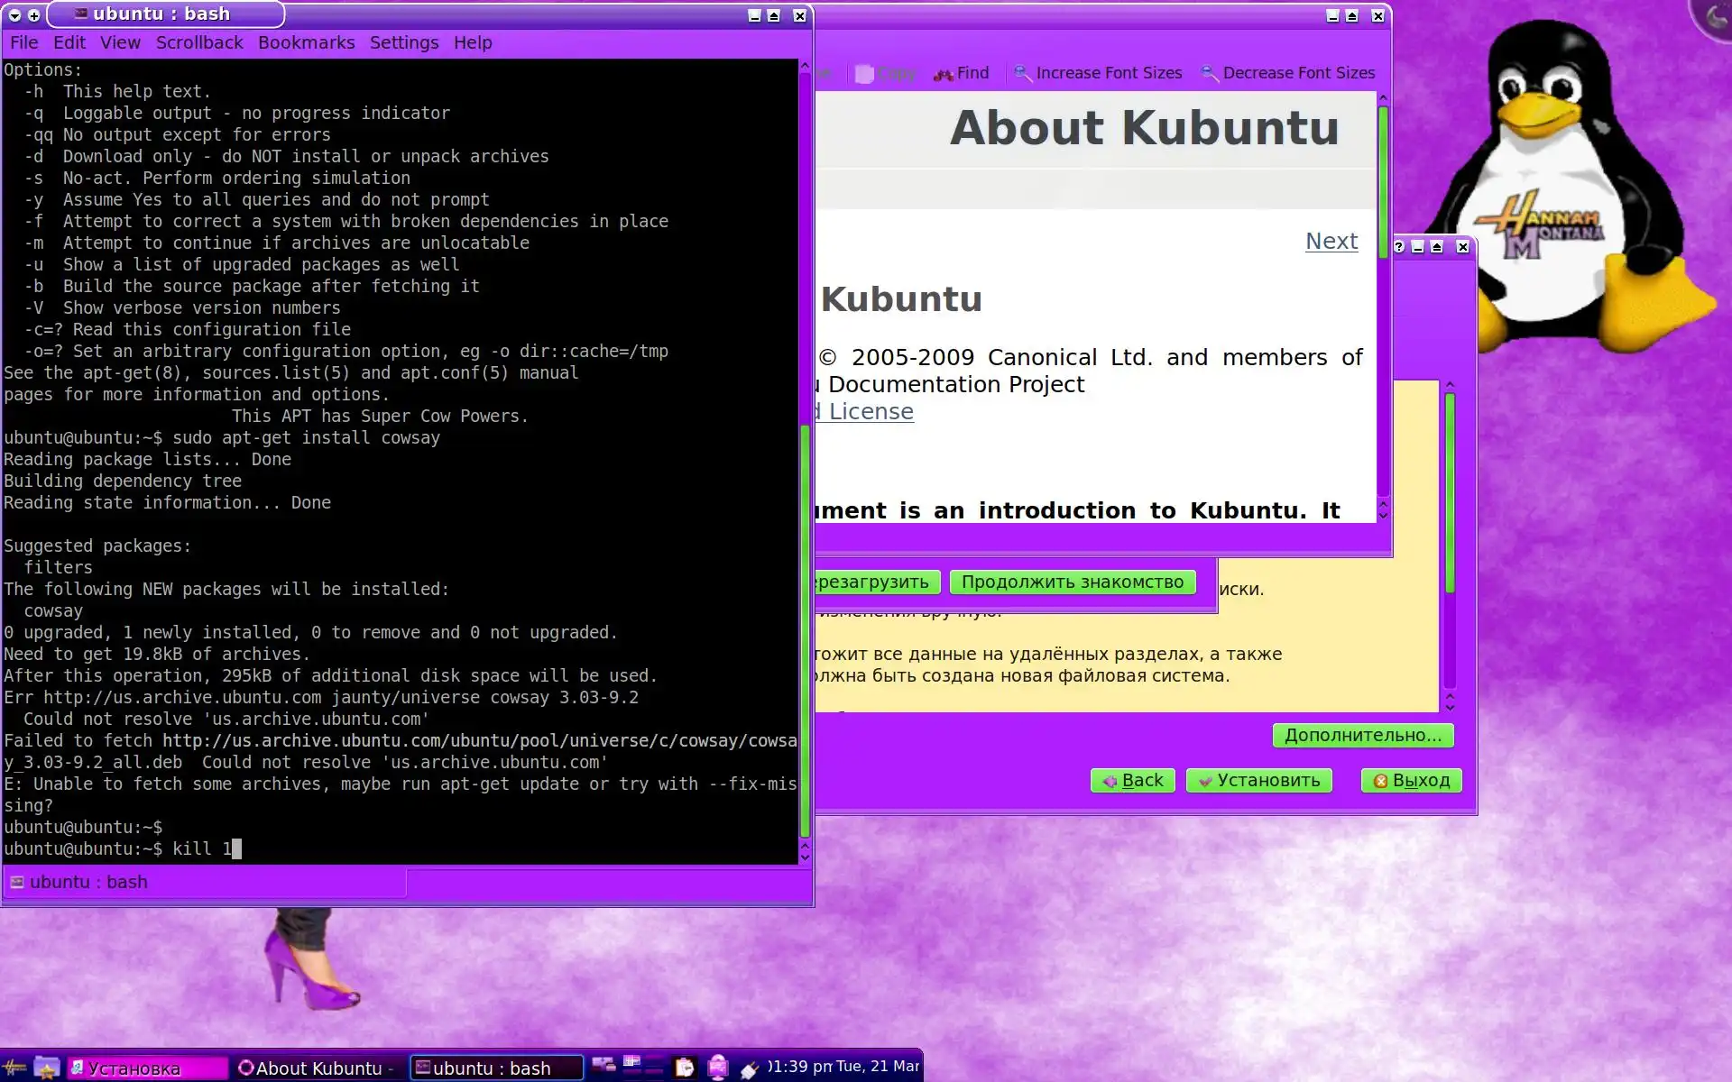This screenshot has width=1732, height=1082.
Task: Click the power plug tray icon
Action: [749, 1068]
